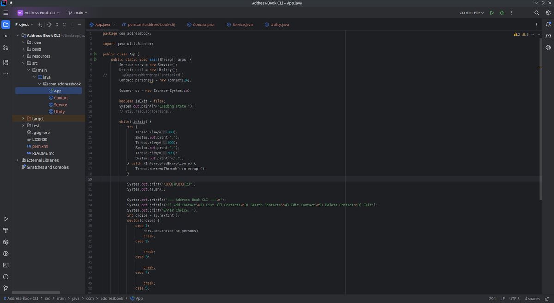Open the Notifications bell
The width and height of the screenshot is (554, 303).
click(548, 24)
